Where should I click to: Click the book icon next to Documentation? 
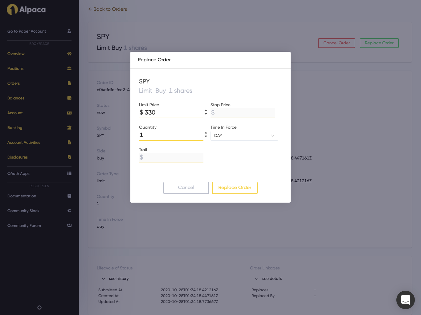[69, 196]
